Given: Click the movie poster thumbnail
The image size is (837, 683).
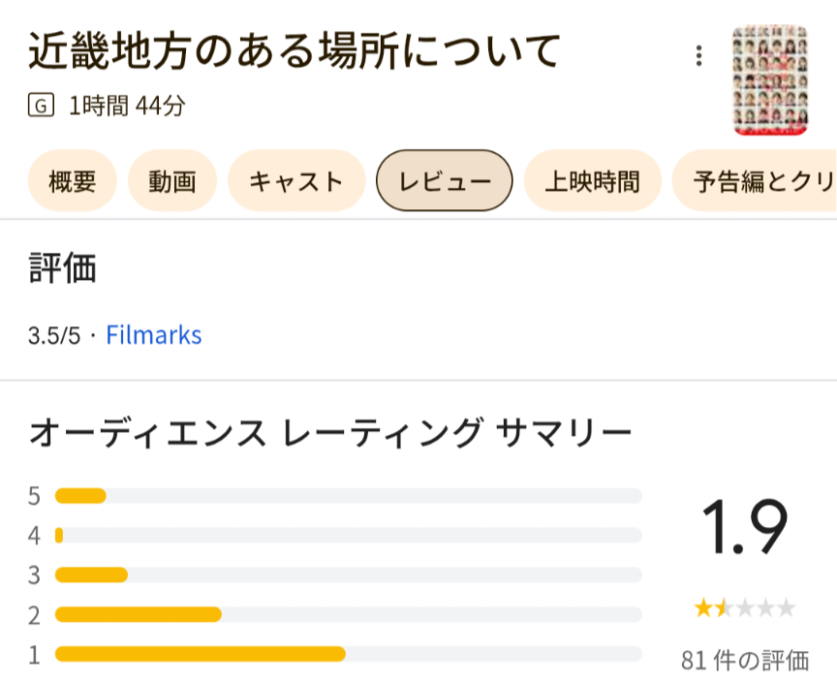Looking at the screenshot, I should (770, 79).
